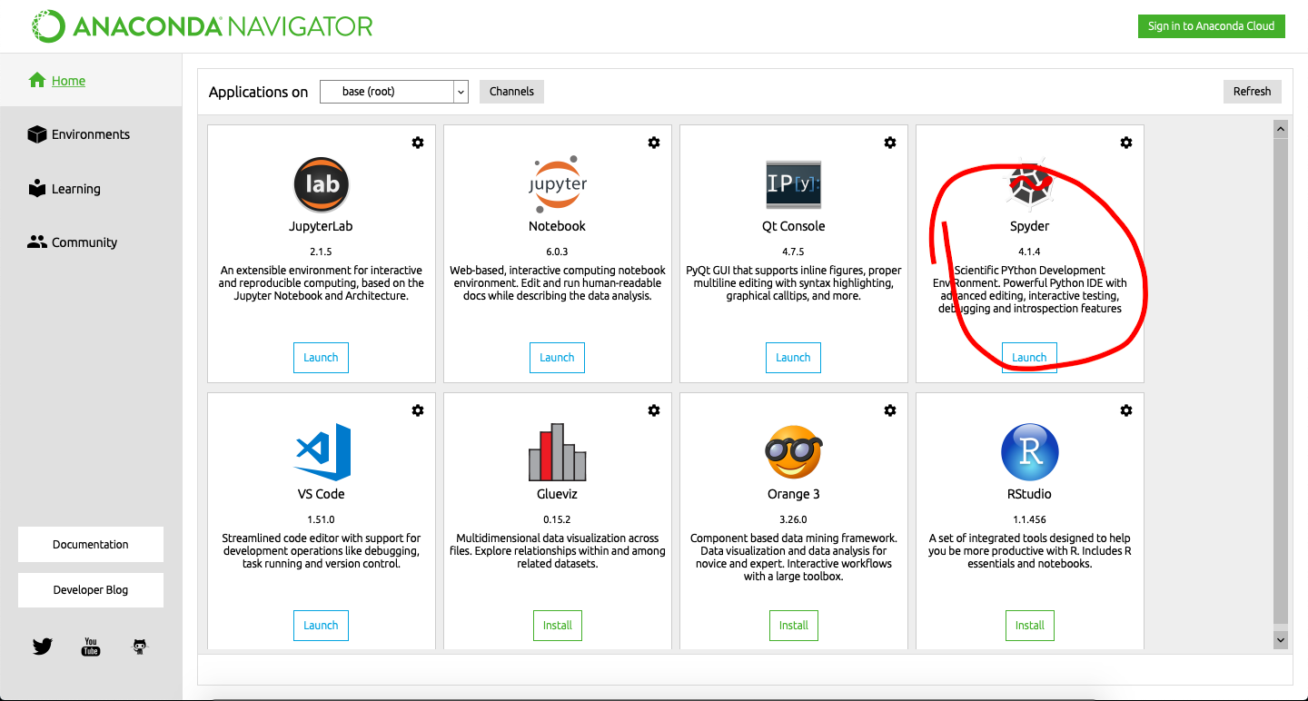Install RStudio
The image size is (1308, 701).
1030,626
